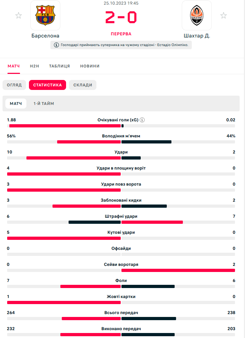This screenshot has width=245, height=338.
Task: Open the Таблиця tab
Action: pos(60,66)
